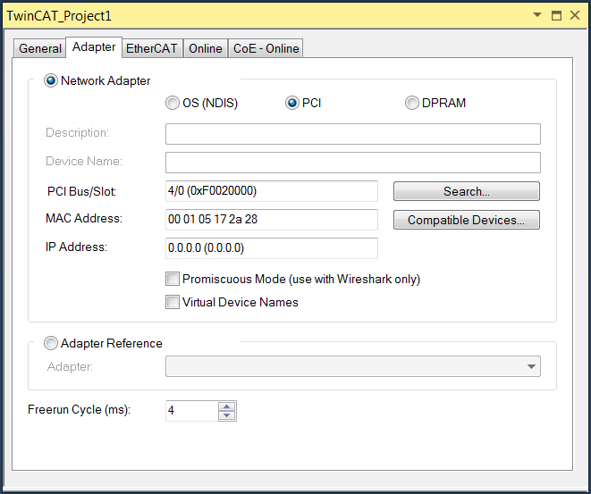Increase Freerun Cycle with the up arrow
The image size is (591, 494).
pyautogui.click(x=227, y=406)
